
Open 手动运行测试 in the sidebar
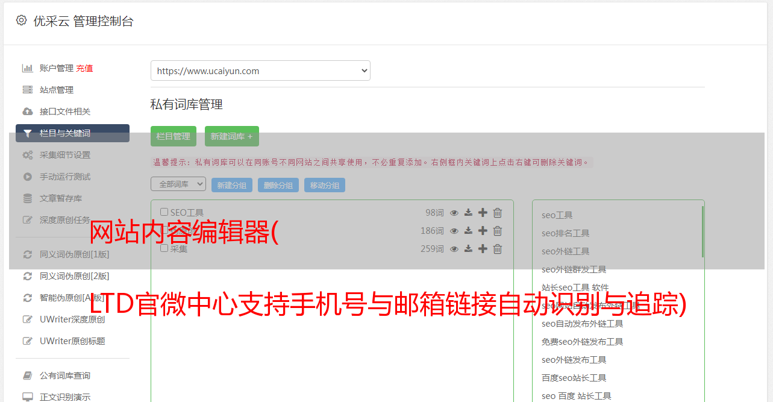point(65,177)
